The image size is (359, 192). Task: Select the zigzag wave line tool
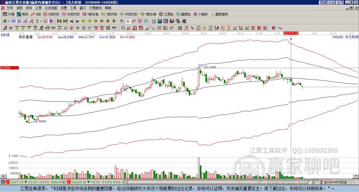point(153,28)
